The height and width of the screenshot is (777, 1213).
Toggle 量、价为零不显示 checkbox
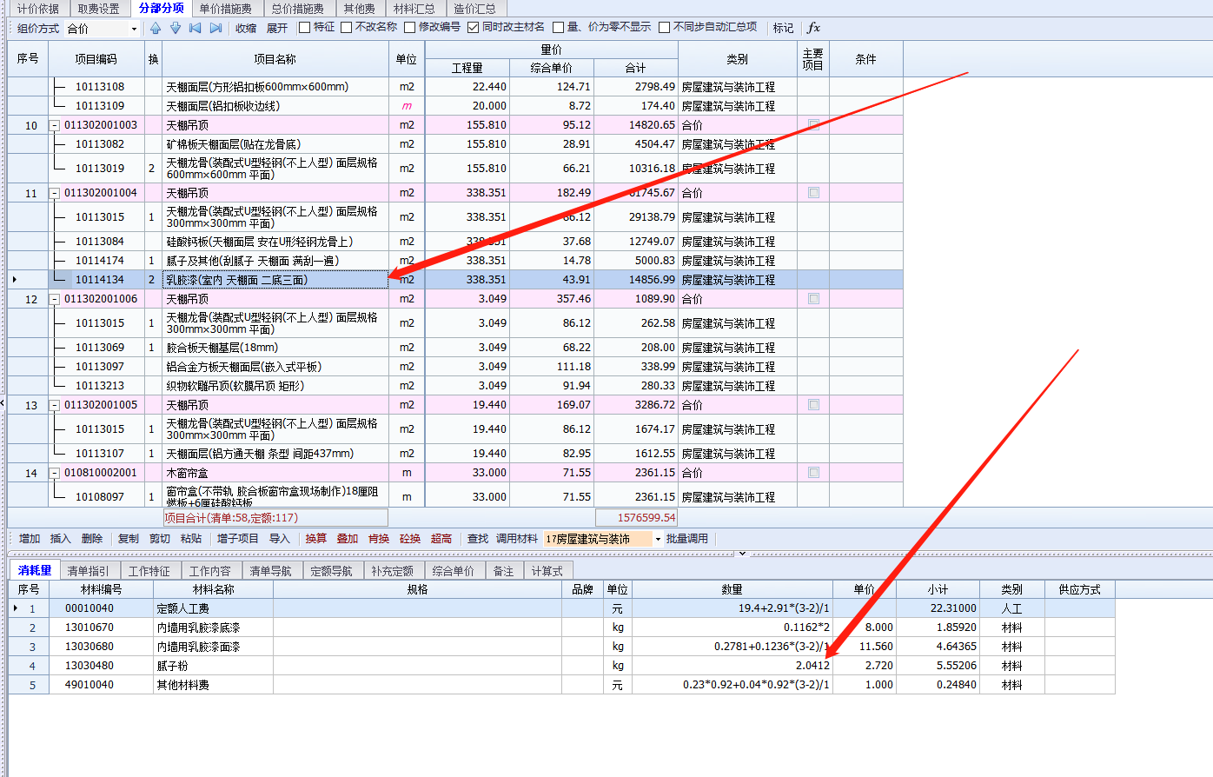pyautogui.click(x=558, y=27)
